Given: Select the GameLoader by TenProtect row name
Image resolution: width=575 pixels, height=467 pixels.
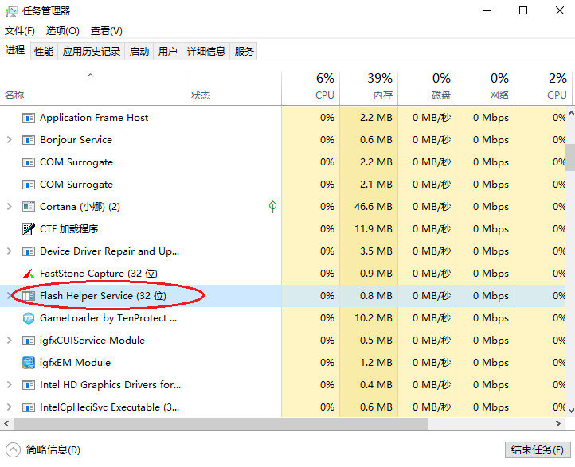Looking at the screenshot, I should (x=108, y=318).
